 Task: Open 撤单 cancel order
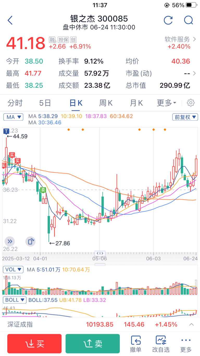tap(136, 344)
